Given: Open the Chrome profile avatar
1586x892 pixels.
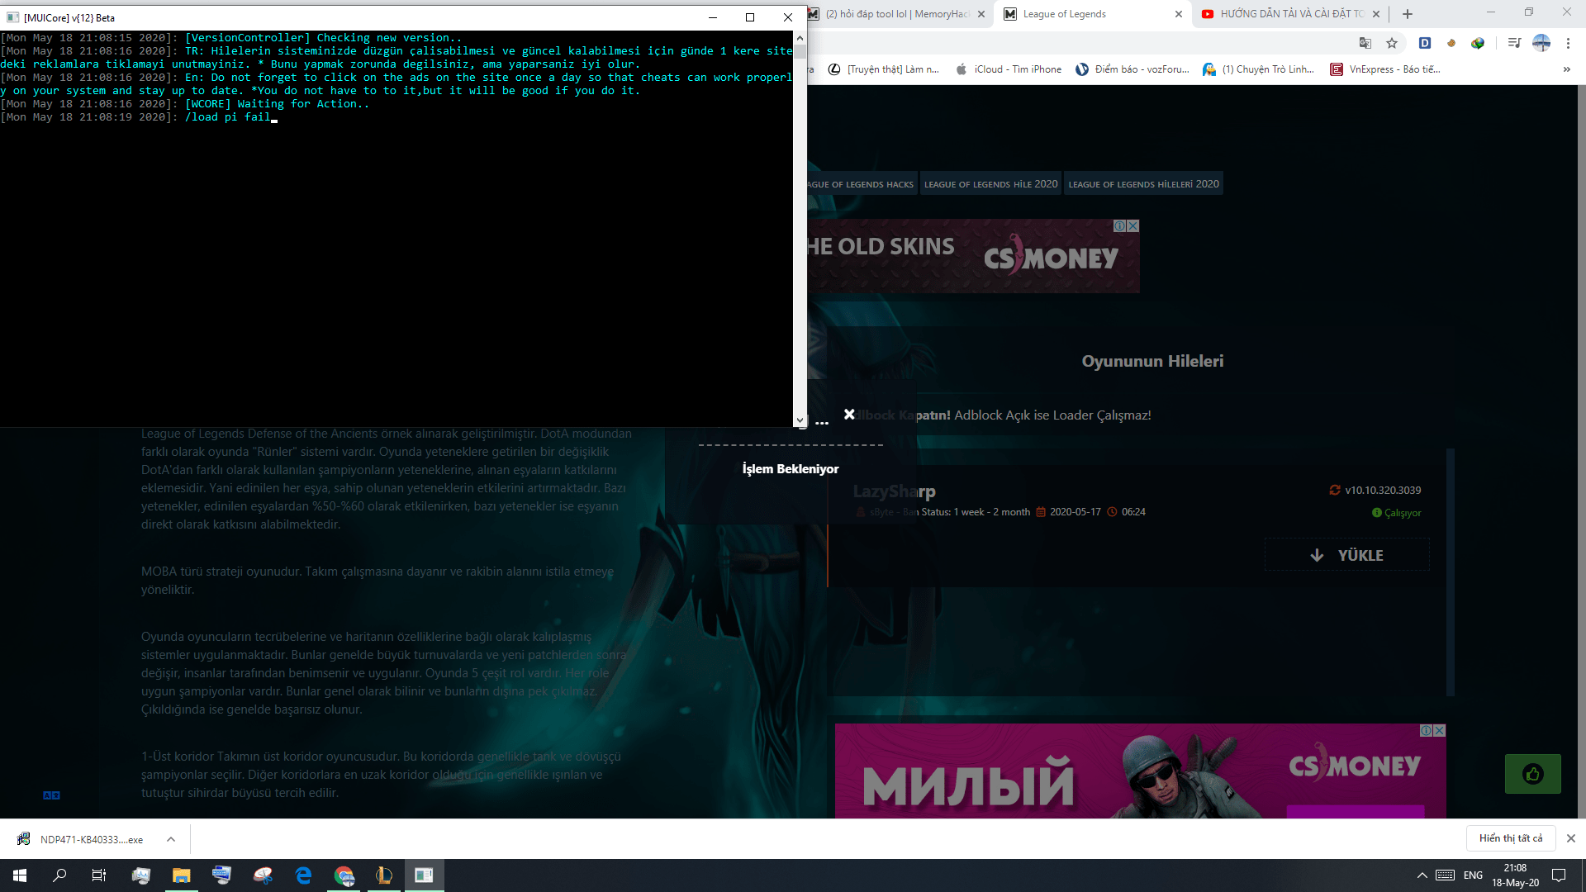Looking at the screenshot, I should (x=1541, y=43).
